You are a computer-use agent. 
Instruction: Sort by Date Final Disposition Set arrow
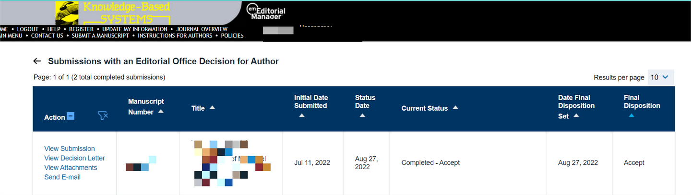coord(576,116)
